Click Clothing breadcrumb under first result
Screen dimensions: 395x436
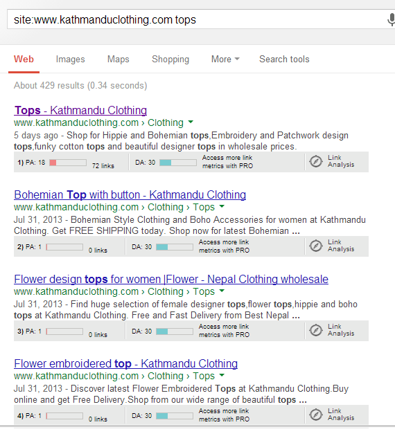point(166,122)
